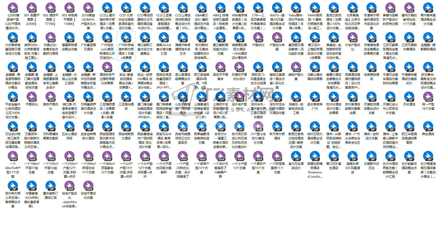Click the file name "日照皇家萨维尔酒店设计方案"
The image size is (443, 235).
click(88, 109)
